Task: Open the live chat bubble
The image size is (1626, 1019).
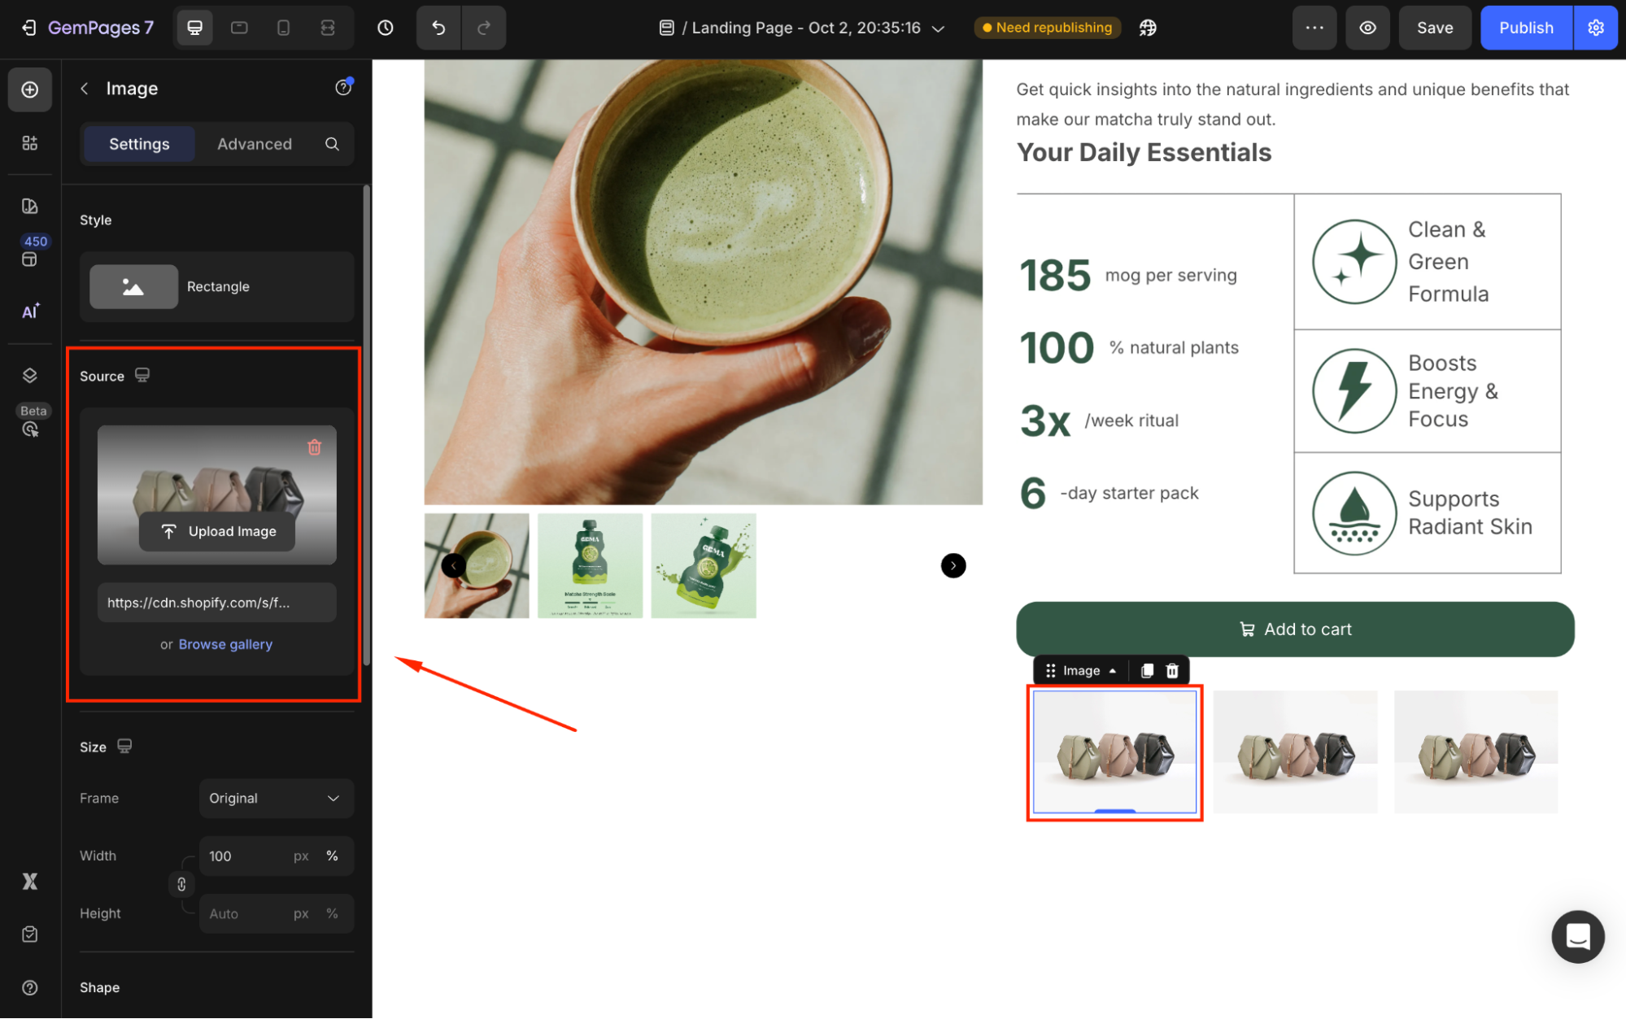Action: pos(1576,936)
